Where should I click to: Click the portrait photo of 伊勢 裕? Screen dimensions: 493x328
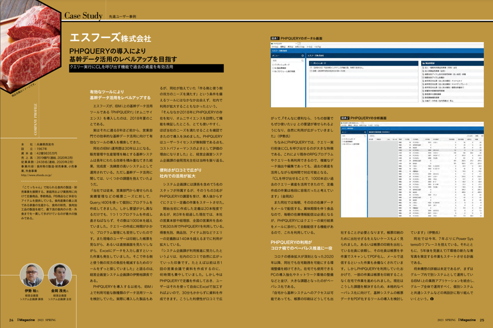pos(31,275)
